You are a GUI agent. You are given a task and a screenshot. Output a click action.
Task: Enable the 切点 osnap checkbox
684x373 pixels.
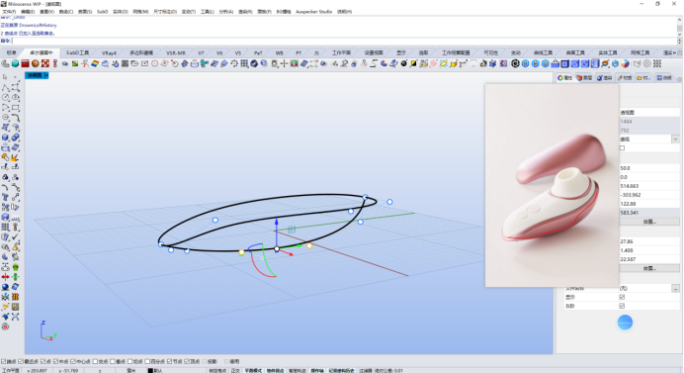(x=129, y=362)
